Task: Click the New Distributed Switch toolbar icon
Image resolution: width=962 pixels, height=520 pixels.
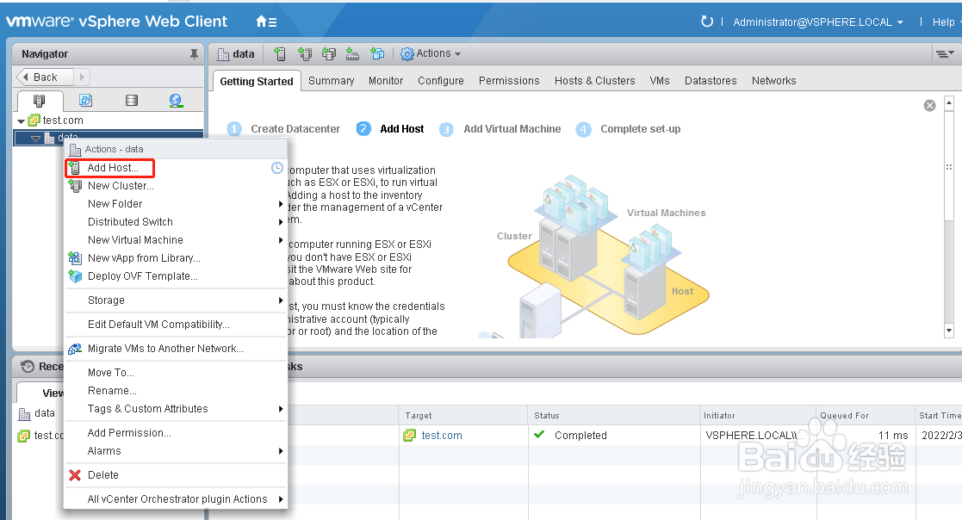Action: coord(353,54)
